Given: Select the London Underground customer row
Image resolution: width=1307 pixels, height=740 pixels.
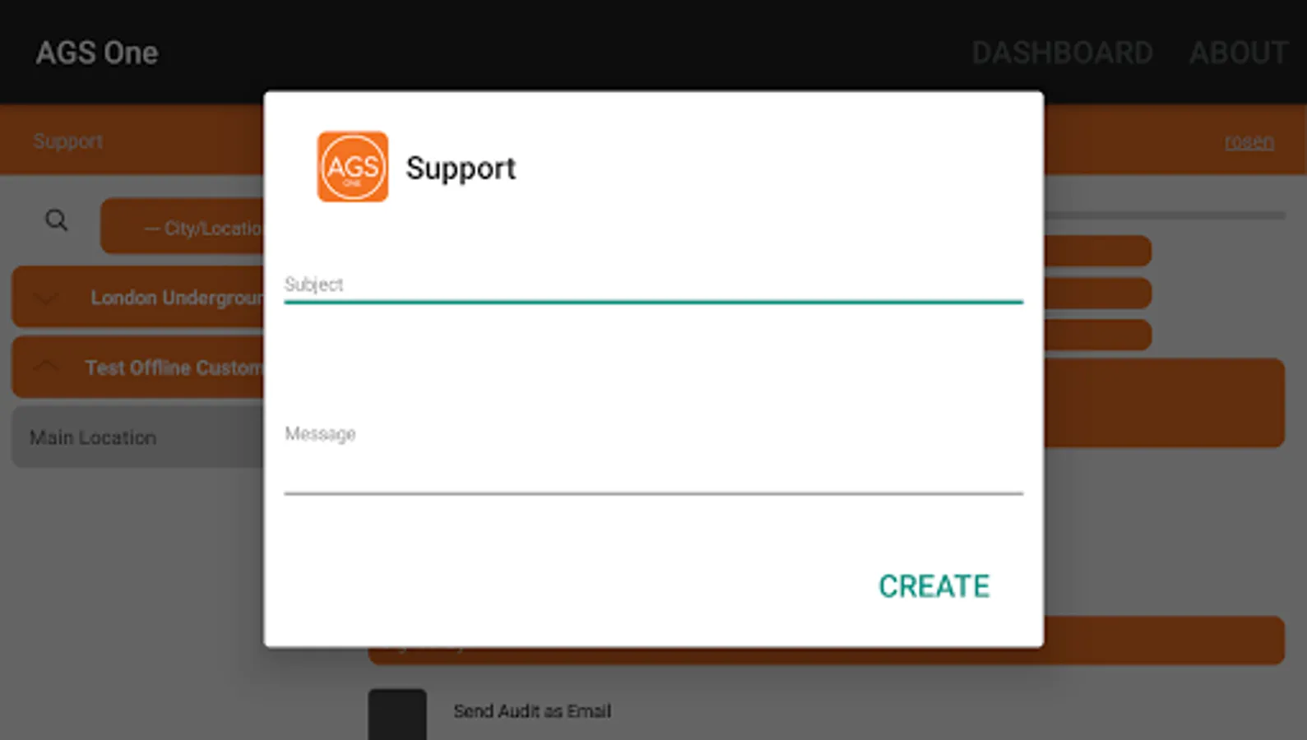Looking at the screenshot, I should [x=138, y=297].
